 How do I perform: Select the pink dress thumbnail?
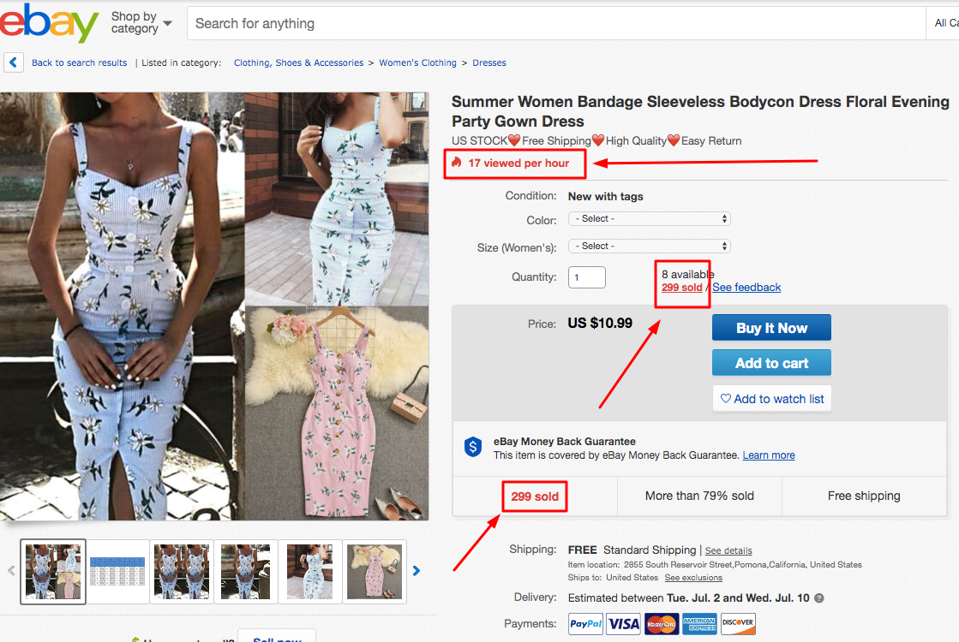pos(375,571)
